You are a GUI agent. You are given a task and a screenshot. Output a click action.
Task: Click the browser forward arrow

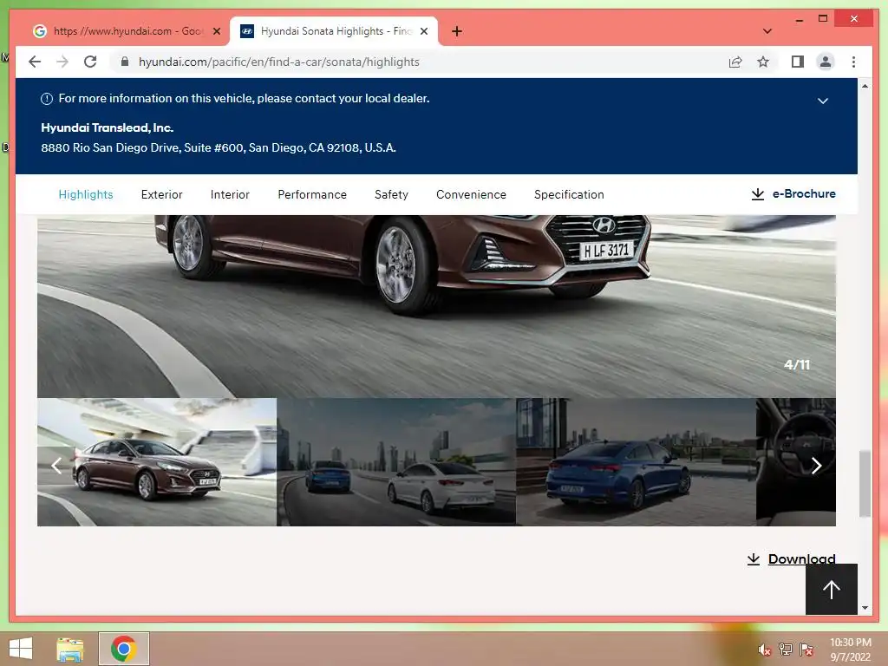[62, 62]
